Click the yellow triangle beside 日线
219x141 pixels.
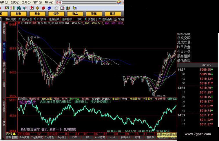[14, 134]
